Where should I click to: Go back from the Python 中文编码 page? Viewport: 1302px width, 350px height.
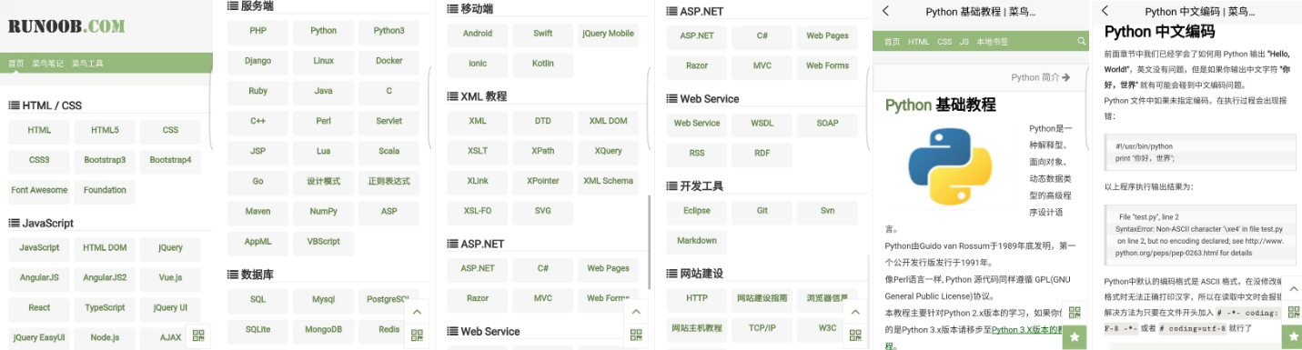[1105, 11]
